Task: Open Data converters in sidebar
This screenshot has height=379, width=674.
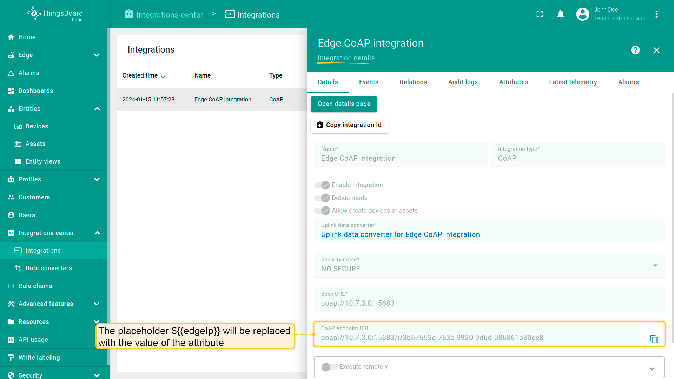Action: pos(54,268)
